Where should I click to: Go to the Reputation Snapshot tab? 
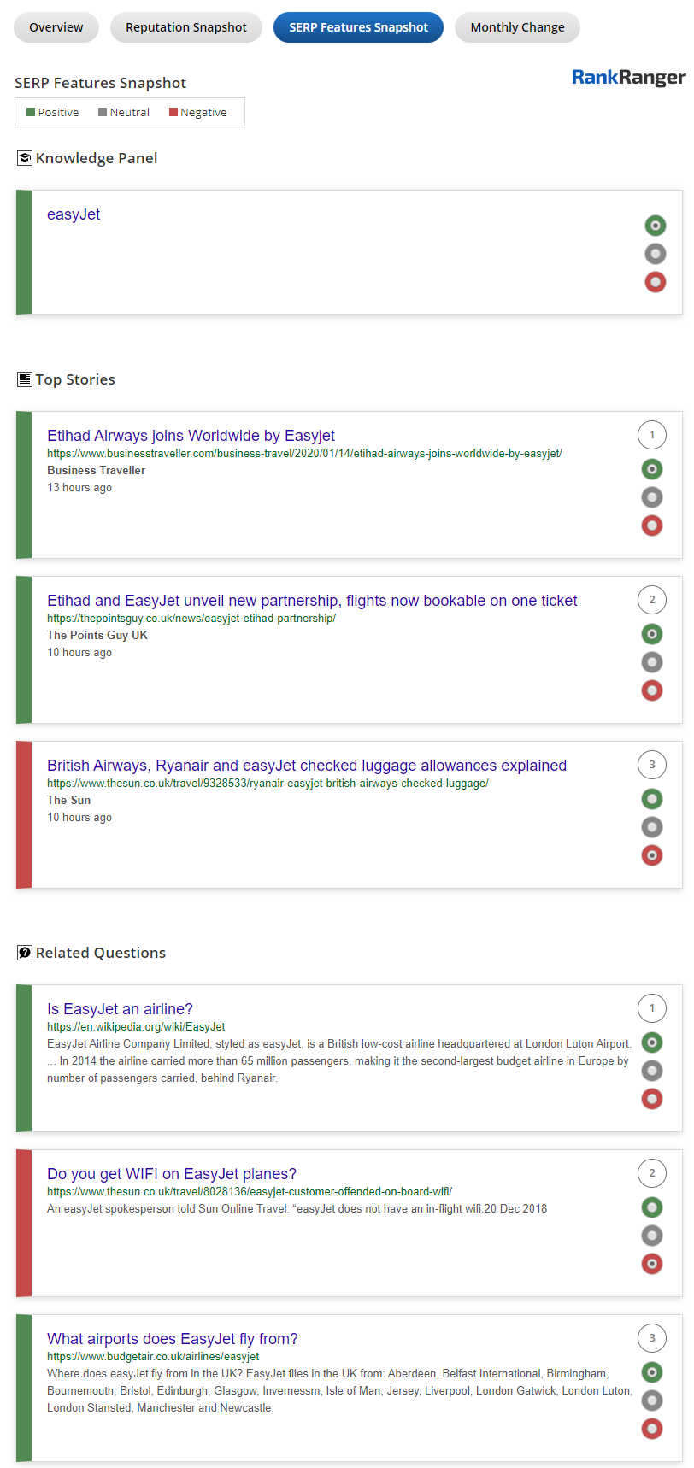(186, 27)
